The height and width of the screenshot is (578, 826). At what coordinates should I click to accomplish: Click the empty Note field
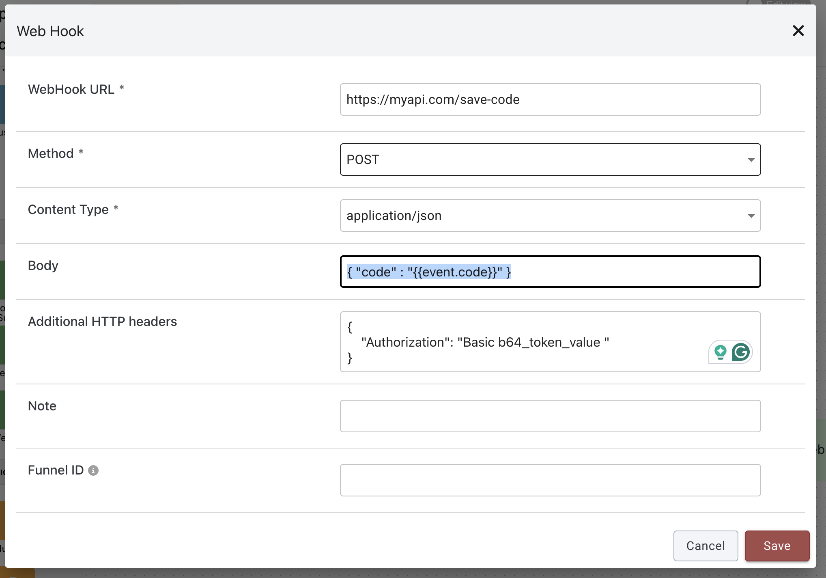[550, 416]
